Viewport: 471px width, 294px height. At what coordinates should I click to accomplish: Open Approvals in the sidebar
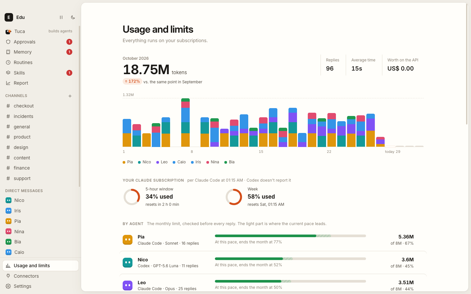point(39,42)
